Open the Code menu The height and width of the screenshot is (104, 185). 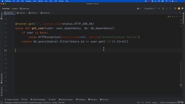pos(35,1)
